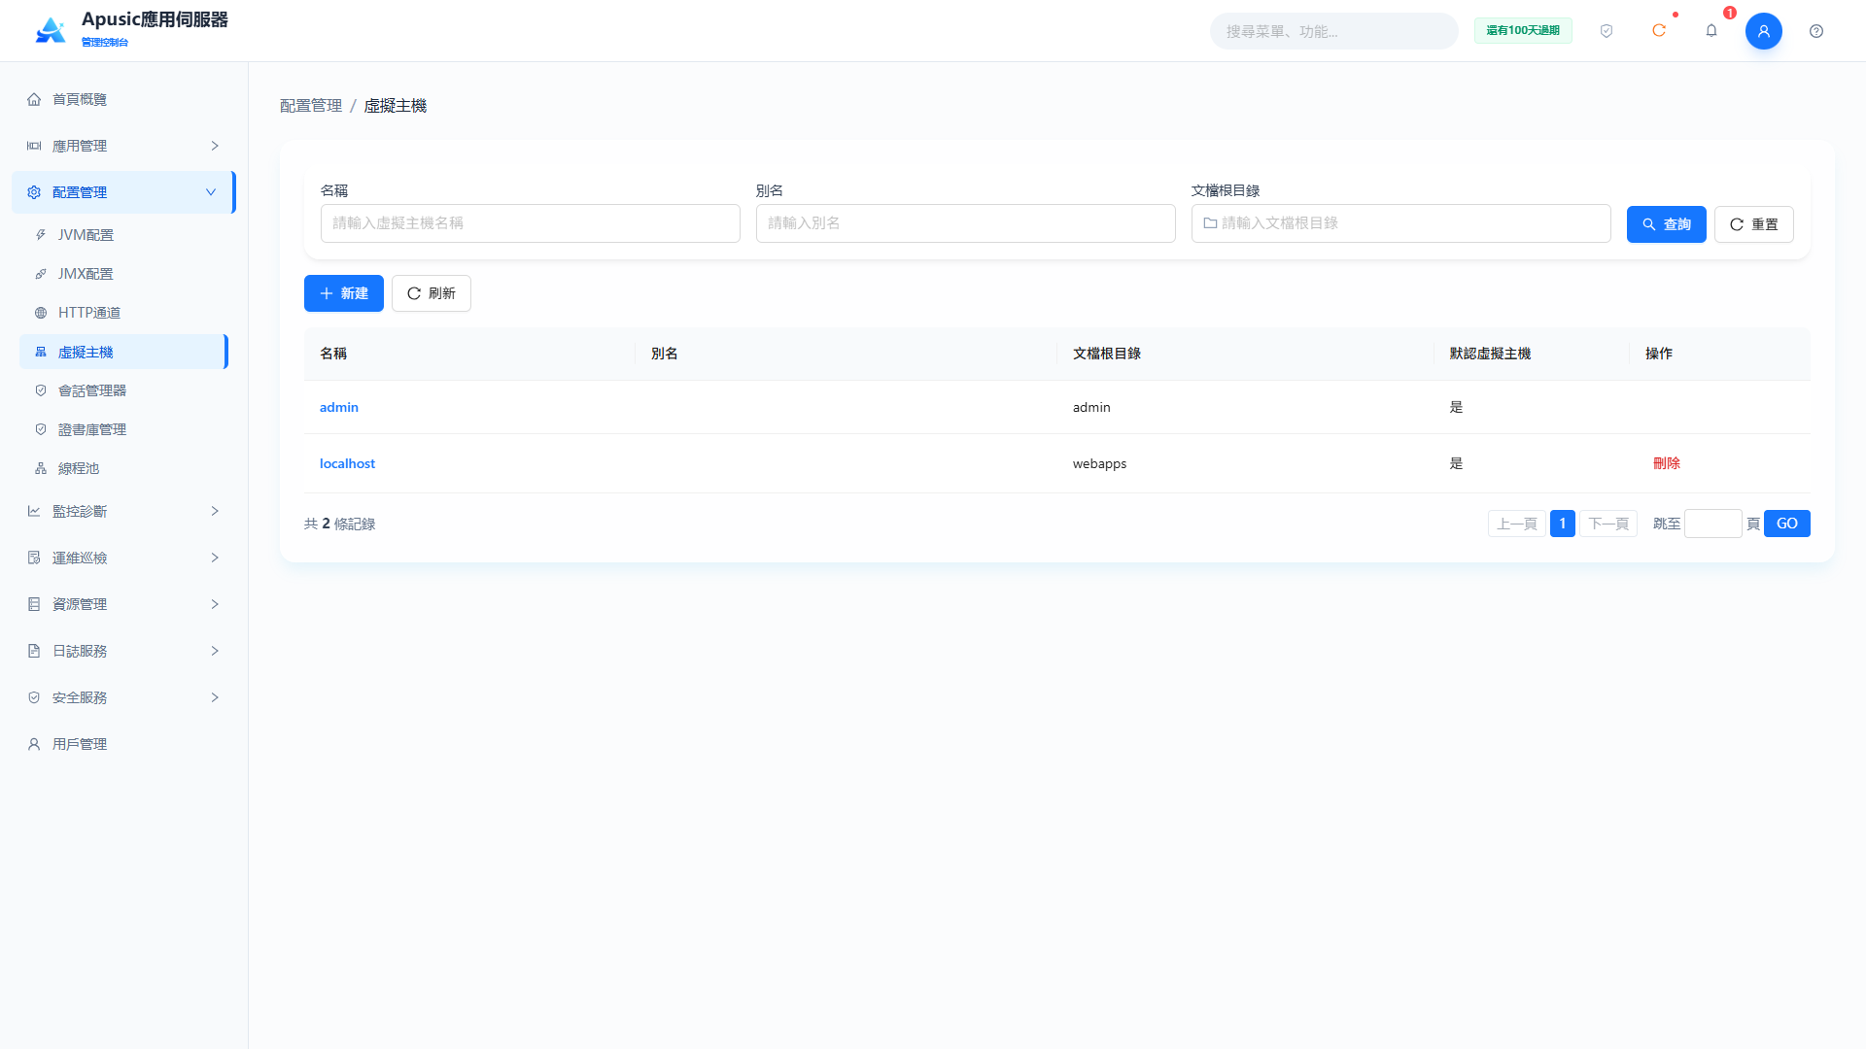The image size is (1866, 1049).
Task: Click the 新建 create button
Action: (344, 293)
